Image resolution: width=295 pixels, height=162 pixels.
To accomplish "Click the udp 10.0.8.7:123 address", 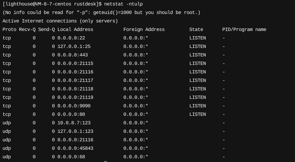I will pyautogui.click(x=74, y=123).
